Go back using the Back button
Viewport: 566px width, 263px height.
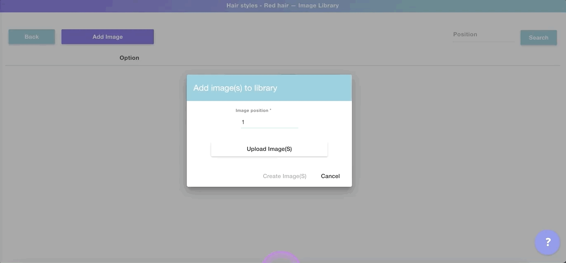[x=32, y=37]
